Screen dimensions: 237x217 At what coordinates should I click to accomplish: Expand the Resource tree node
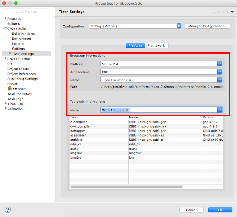6,18
